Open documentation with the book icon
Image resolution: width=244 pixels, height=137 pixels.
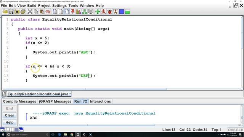pyautogui.click(x=91, y=12)
